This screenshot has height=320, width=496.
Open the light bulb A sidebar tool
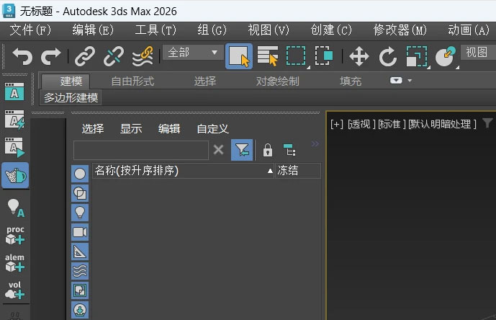tap(15, 208)
